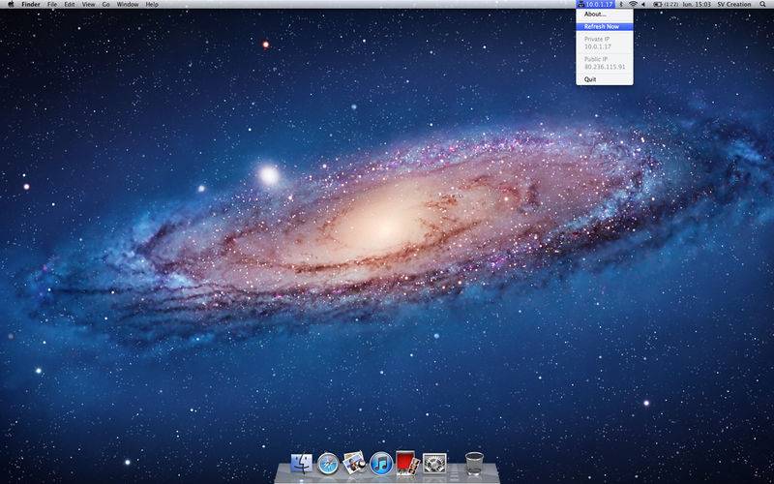Open Photo Booth from the Dock
The image size is (774, 484).
pyautogui.click(x=407, y=463)
